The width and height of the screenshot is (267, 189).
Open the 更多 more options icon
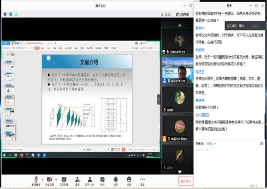click(x=142, y=180)
